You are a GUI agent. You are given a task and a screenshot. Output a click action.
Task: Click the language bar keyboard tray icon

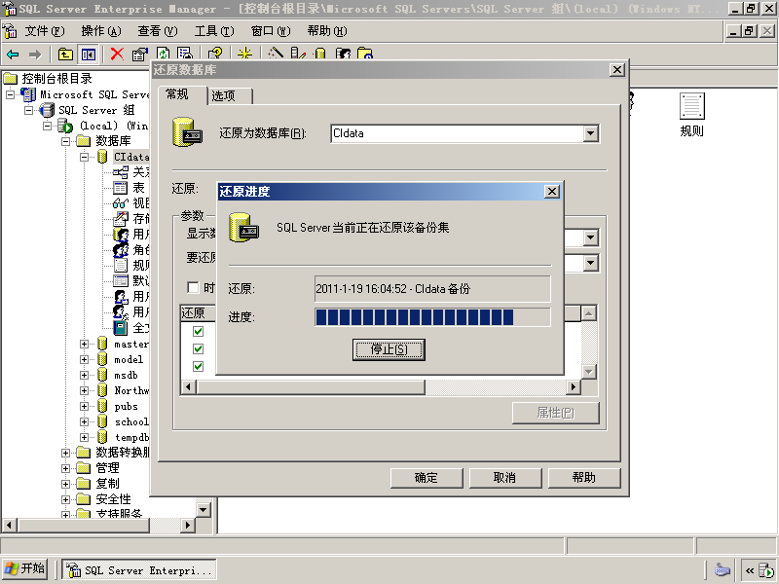click(x=722, y=569)
